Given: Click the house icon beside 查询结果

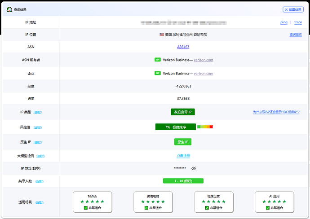Looking at the screenshot, I should click(9, 9).
